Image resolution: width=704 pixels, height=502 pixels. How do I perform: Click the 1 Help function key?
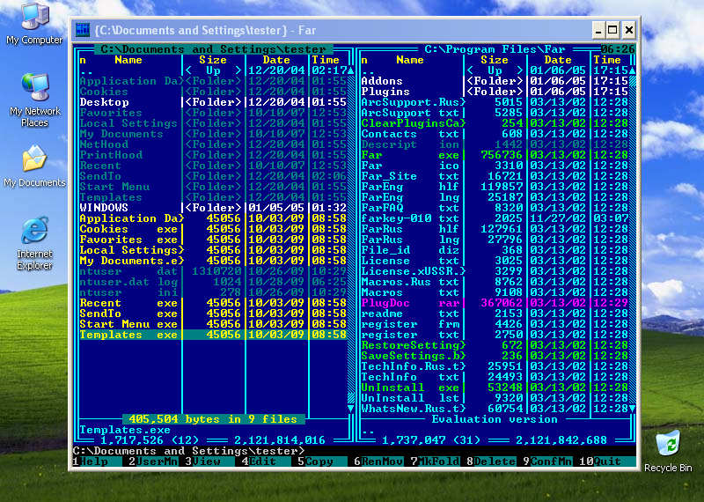tap(97, 461)
